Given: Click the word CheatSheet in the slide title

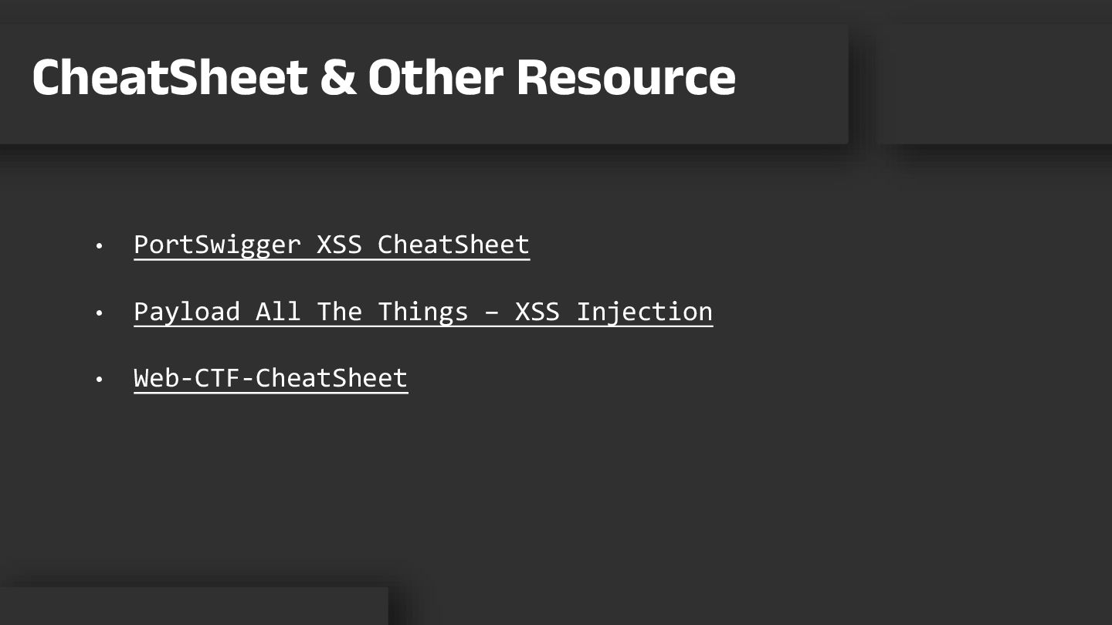Looking at the screenshot, I should 170,76.
